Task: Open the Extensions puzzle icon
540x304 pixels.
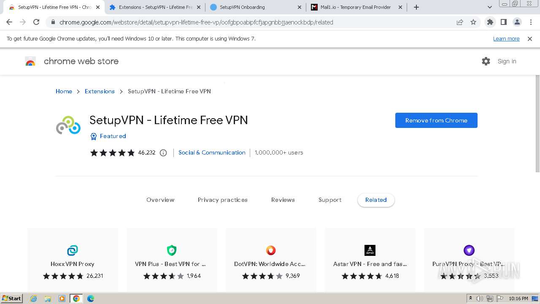Action: pyautogui.click(x=490, y=22)
